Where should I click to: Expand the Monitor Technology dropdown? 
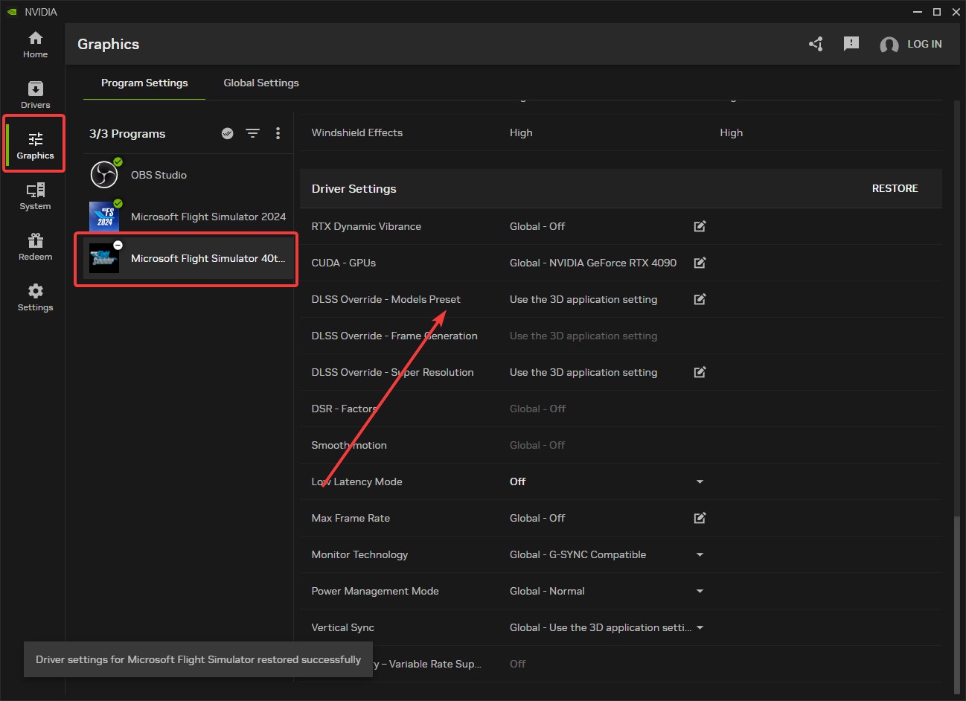pyautogui.click(x=699, y=554)
